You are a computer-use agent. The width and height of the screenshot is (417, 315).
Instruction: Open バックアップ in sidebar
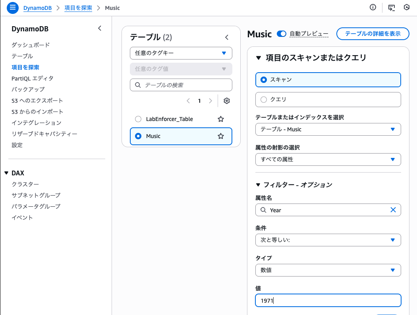point(28,90)
